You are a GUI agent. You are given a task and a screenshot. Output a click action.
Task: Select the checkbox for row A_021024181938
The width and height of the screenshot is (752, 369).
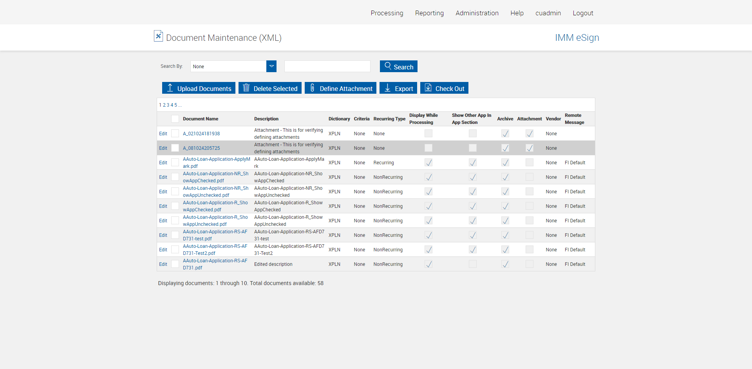tap(175, 134)
